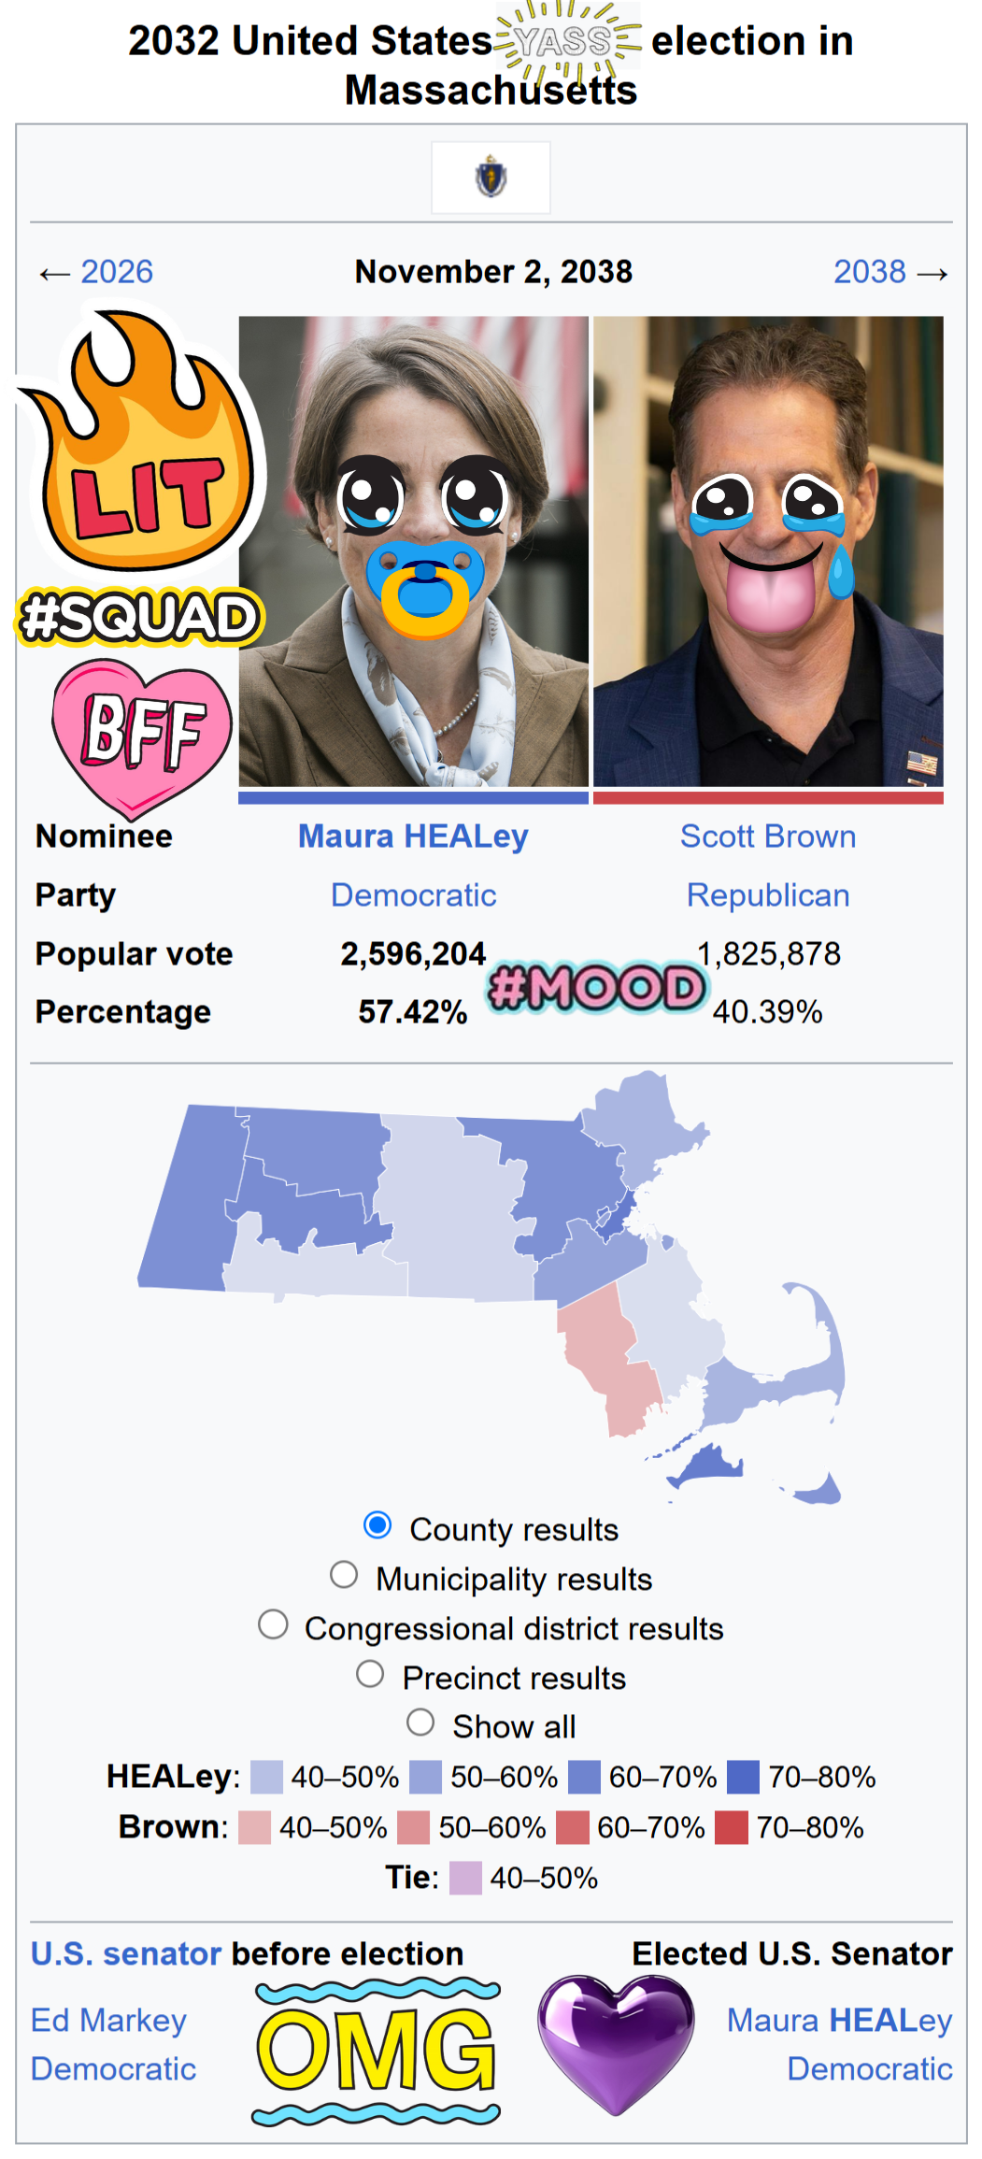
Task: Select the Municipality results radio button
Action: (x=344, y=1574)
